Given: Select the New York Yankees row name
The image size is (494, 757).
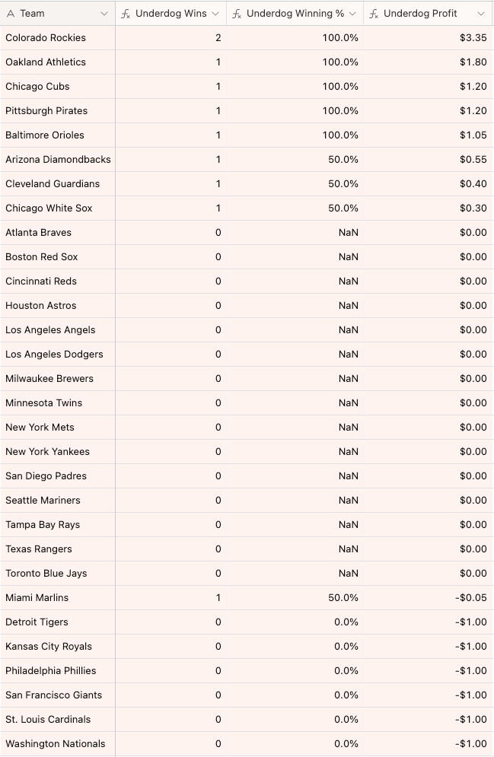Looking at the screenshot, I should tap(47, 452).
